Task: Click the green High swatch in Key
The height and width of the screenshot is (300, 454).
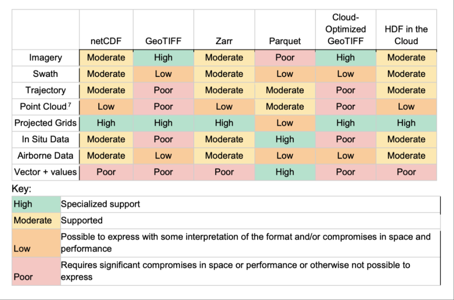Action: click(36, 204)
